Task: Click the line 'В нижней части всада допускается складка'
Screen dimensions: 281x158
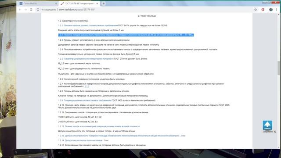Action: [x=91, y=30]
